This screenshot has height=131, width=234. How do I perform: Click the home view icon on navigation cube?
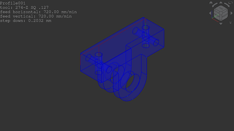click(x=211, y=3)
